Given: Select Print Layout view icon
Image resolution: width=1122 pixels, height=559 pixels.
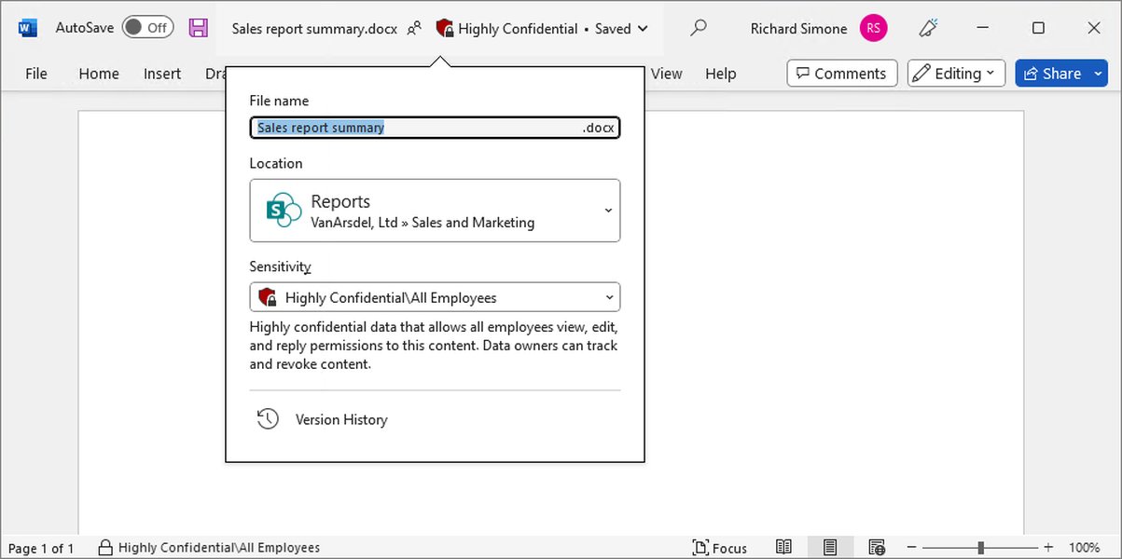Looking at the screenshot, I should coord(830,547).
